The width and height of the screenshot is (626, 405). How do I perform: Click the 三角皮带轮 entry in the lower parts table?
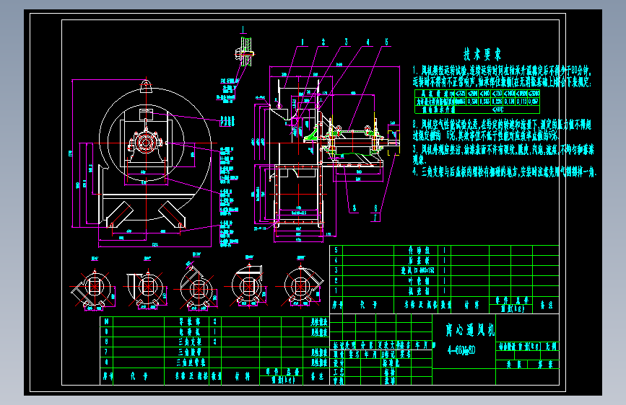191,362
